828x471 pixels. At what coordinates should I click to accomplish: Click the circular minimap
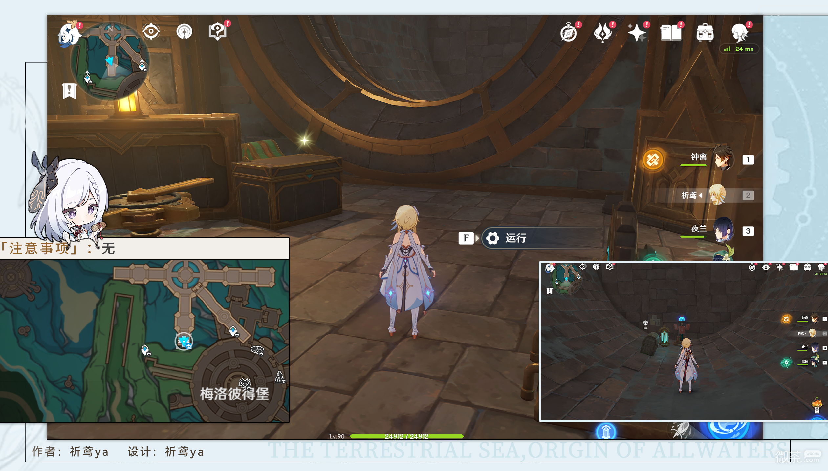110,61
